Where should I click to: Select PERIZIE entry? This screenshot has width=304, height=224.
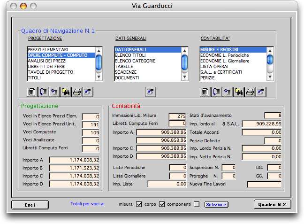click(x=234, y=78)
